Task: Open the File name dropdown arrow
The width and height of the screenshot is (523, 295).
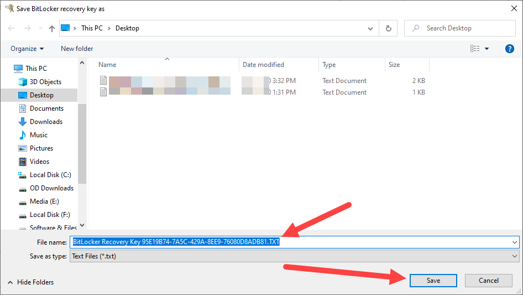Action: coord(515,242)
